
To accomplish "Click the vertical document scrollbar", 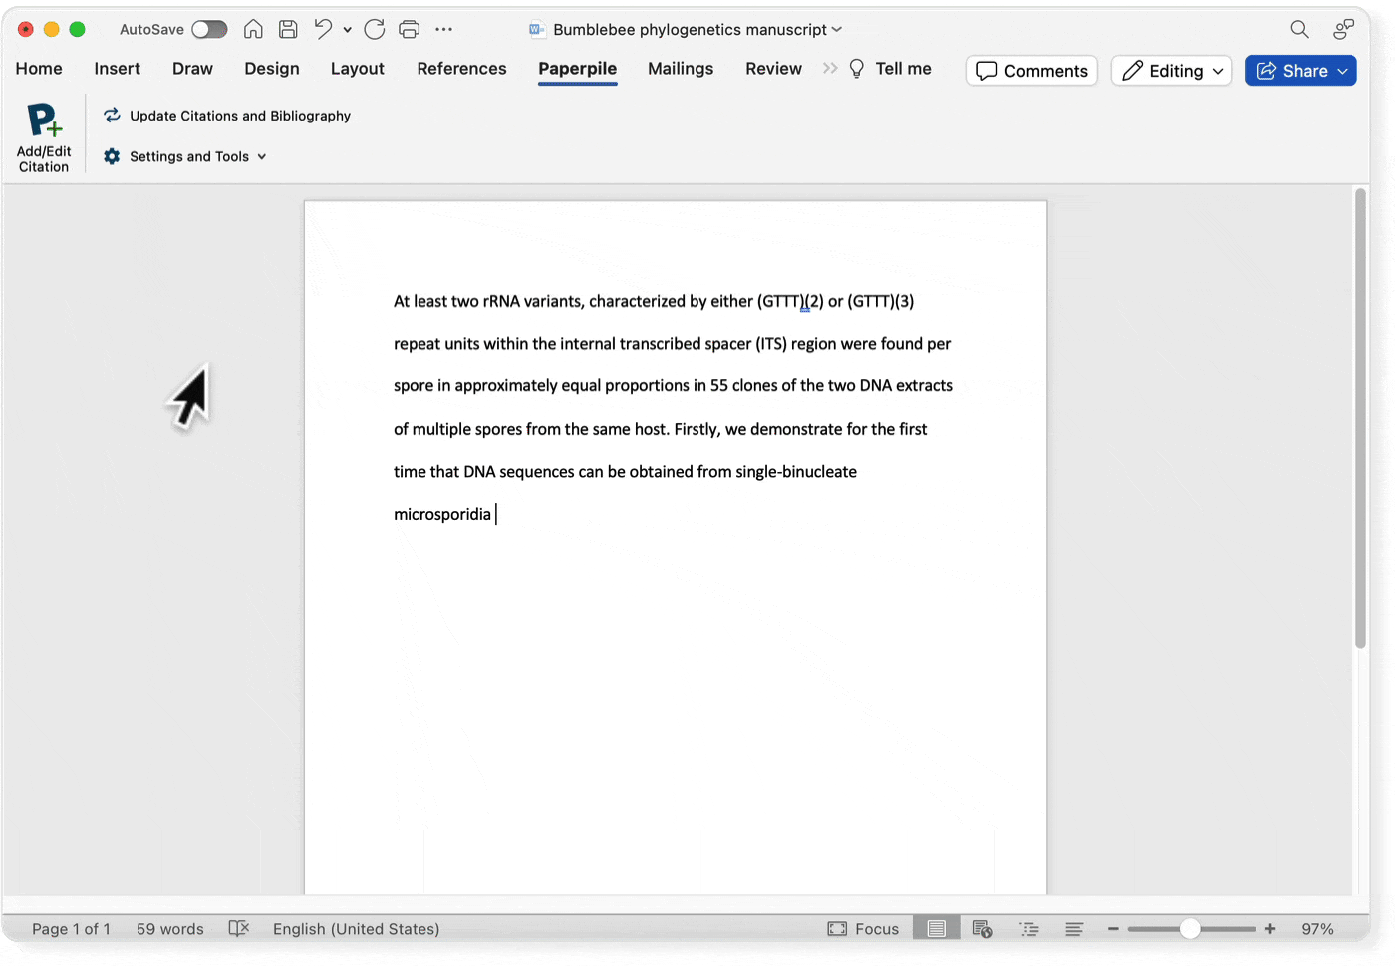I will point(1360,418).
